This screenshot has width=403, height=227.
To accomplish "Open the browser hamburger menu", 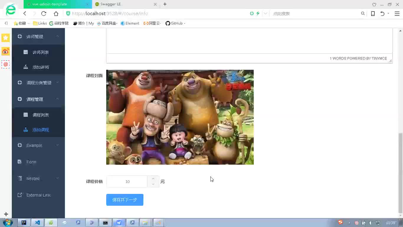I will (x=397, y=14).
